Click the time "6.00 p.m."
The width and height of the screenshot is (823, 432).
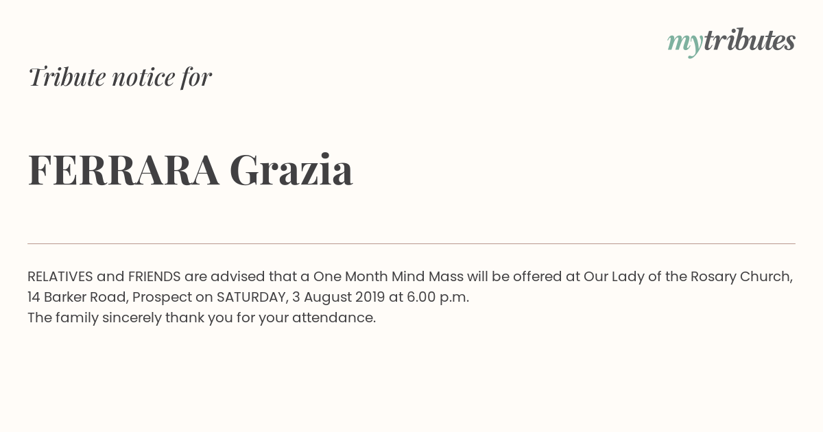[x=438, y=298]
